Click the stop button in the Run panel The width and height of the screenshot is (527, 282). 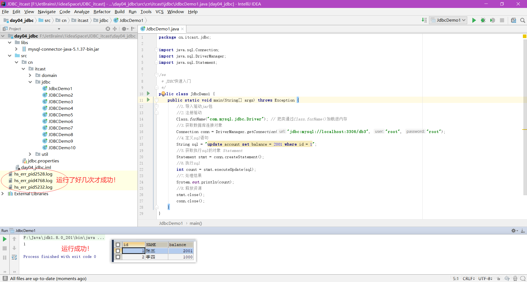tap(5, 248)
